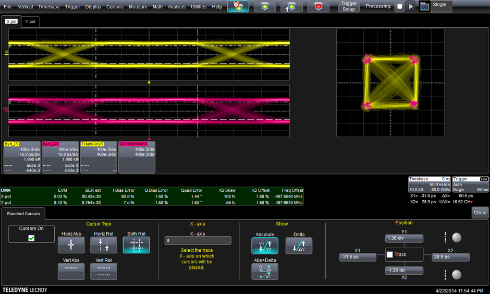Enable the Track checkbox
The width and height of the screenshot is (490, 294).
(390, 254)
